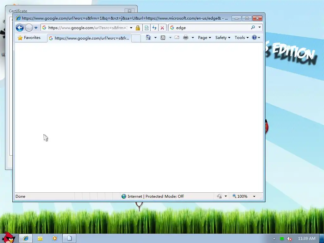Image resolution: width=324 pixels, height=243 pixels.
Task: Click the muted volume speaker tray icon
Action: click(290, 239)
